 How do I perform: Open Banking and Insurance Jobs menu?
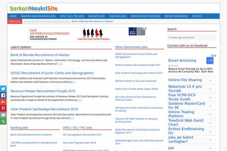38,16
